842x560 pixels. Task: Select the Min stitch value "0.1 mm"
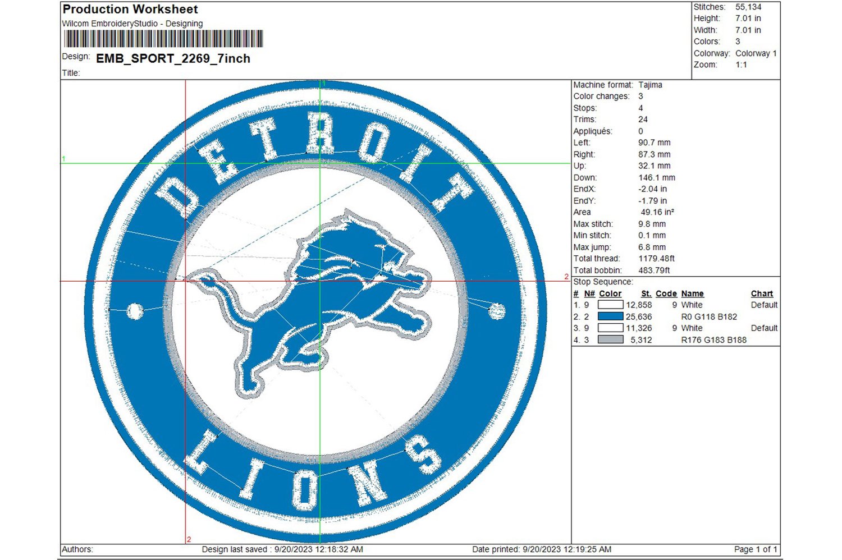(652, 235)
